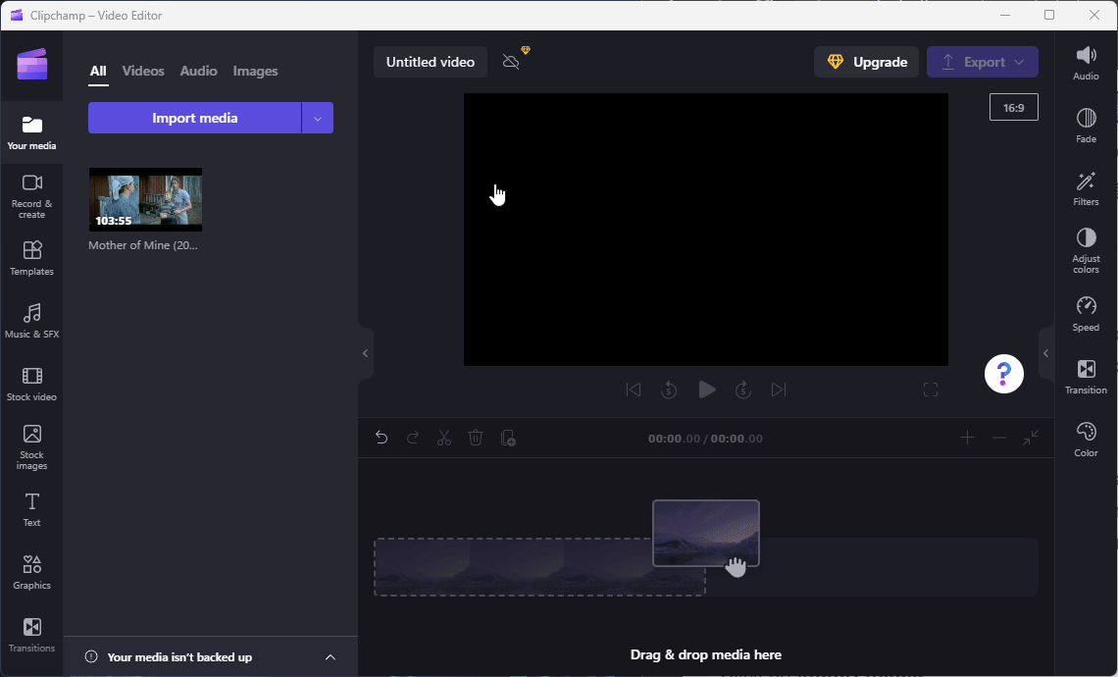1118x677 pixels.
Task: Select the Mother of Mine thumbnail
Action: tap(145, 199)
